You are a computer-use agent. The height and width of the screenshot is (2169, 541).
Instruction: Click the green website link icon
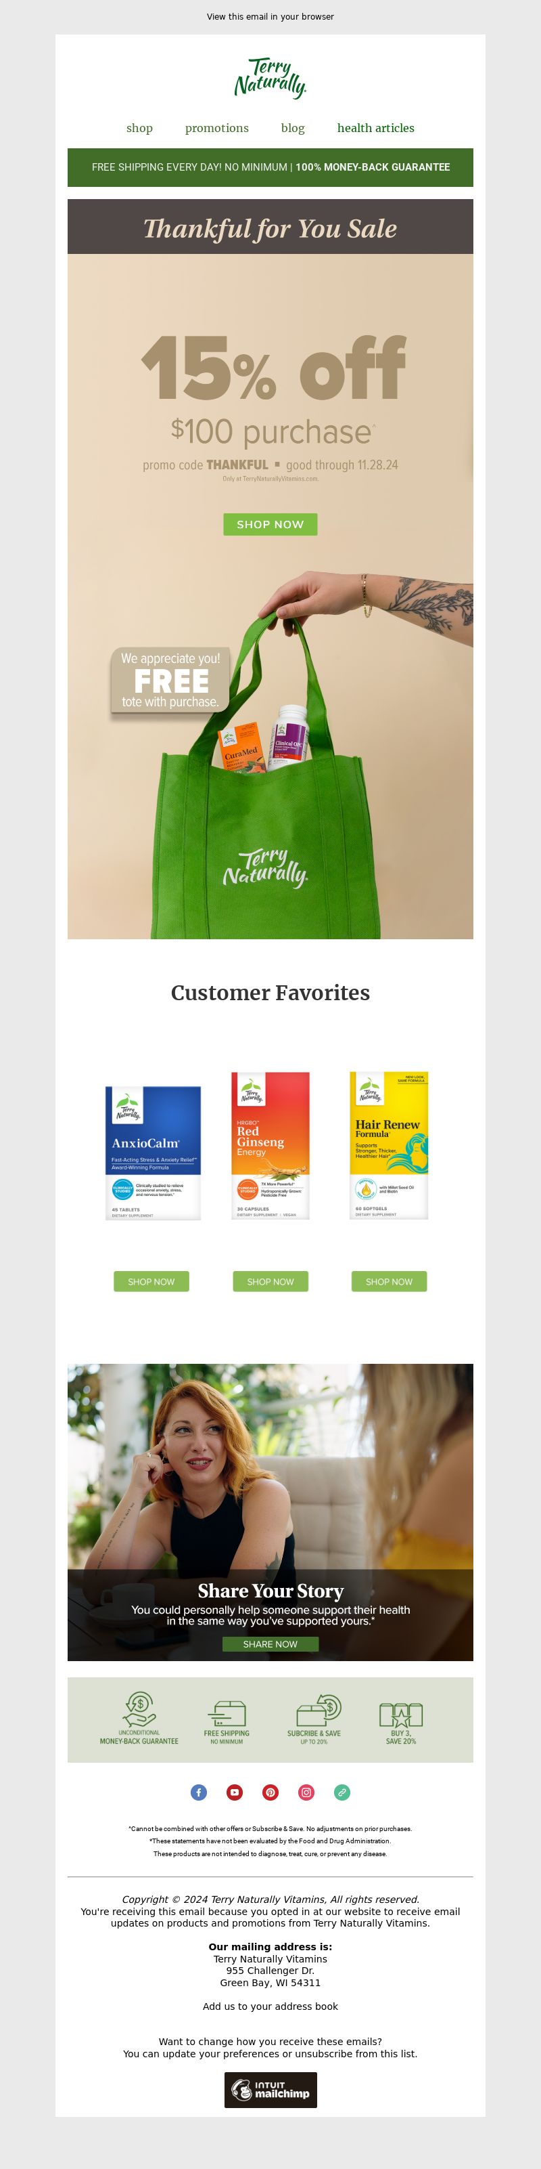click(342, 1792)
